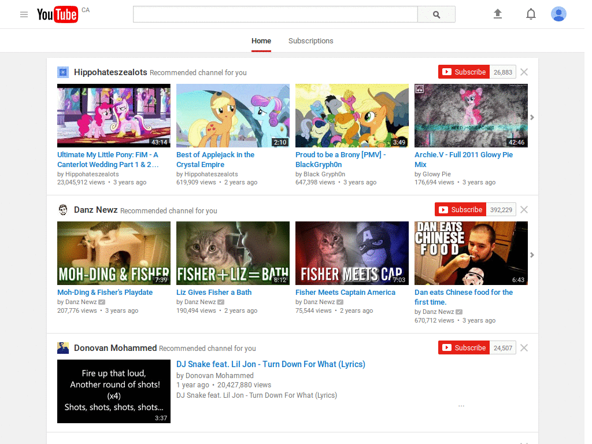The height and width of the screenshot is (444, 592).
Task: Open 'Ultimate My Little Pony: FiM' title link
Action: (x=108, y=160)
